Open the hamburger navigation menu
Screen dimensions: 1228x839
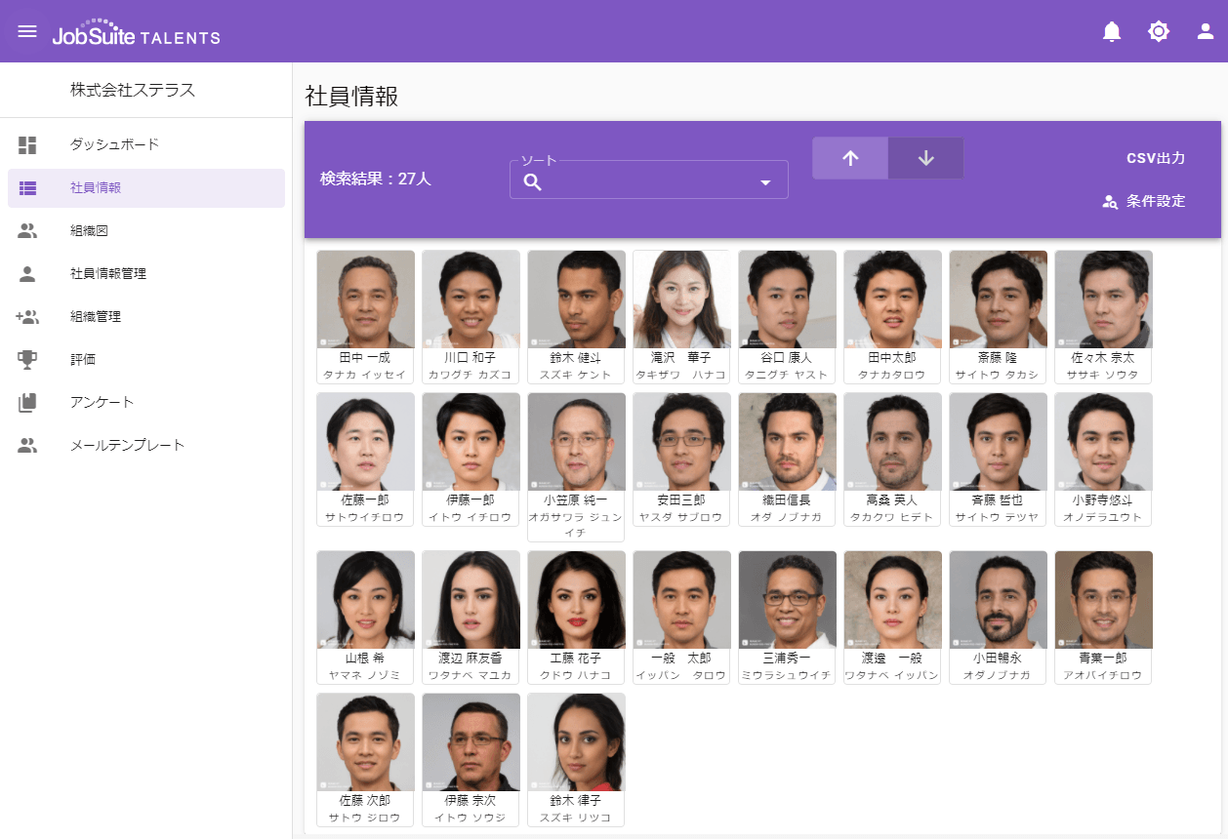[x=27, y=31]
